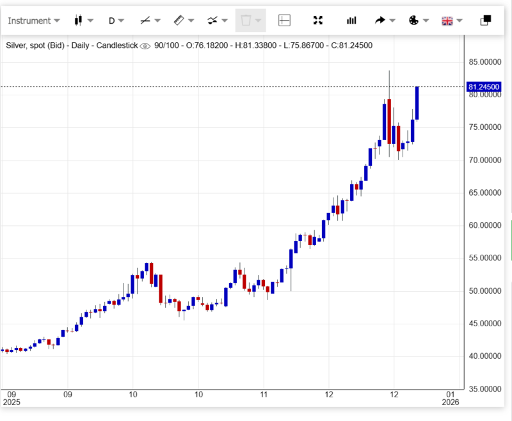Click the 2026 label on the time axis
This screenshot has width=512, height=421.
click(x=451, y=402)
